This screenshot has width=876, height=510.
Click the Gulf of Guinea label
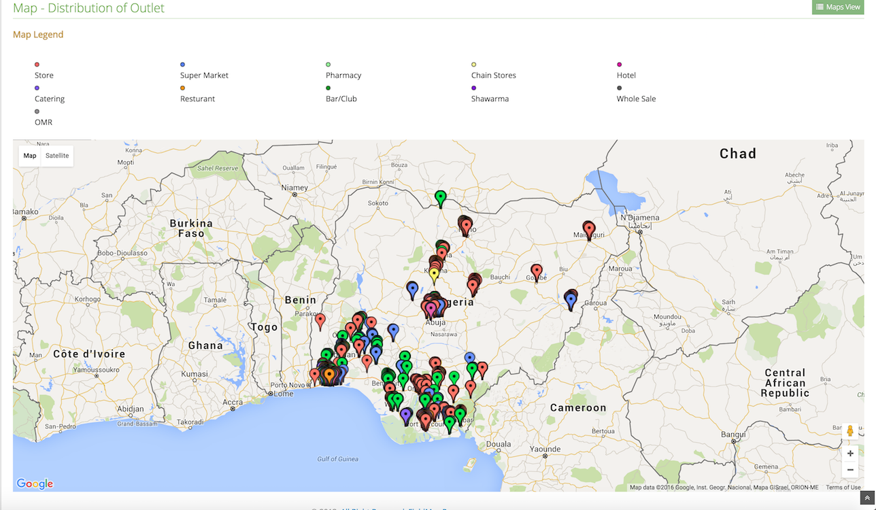(x=338, y=459)
